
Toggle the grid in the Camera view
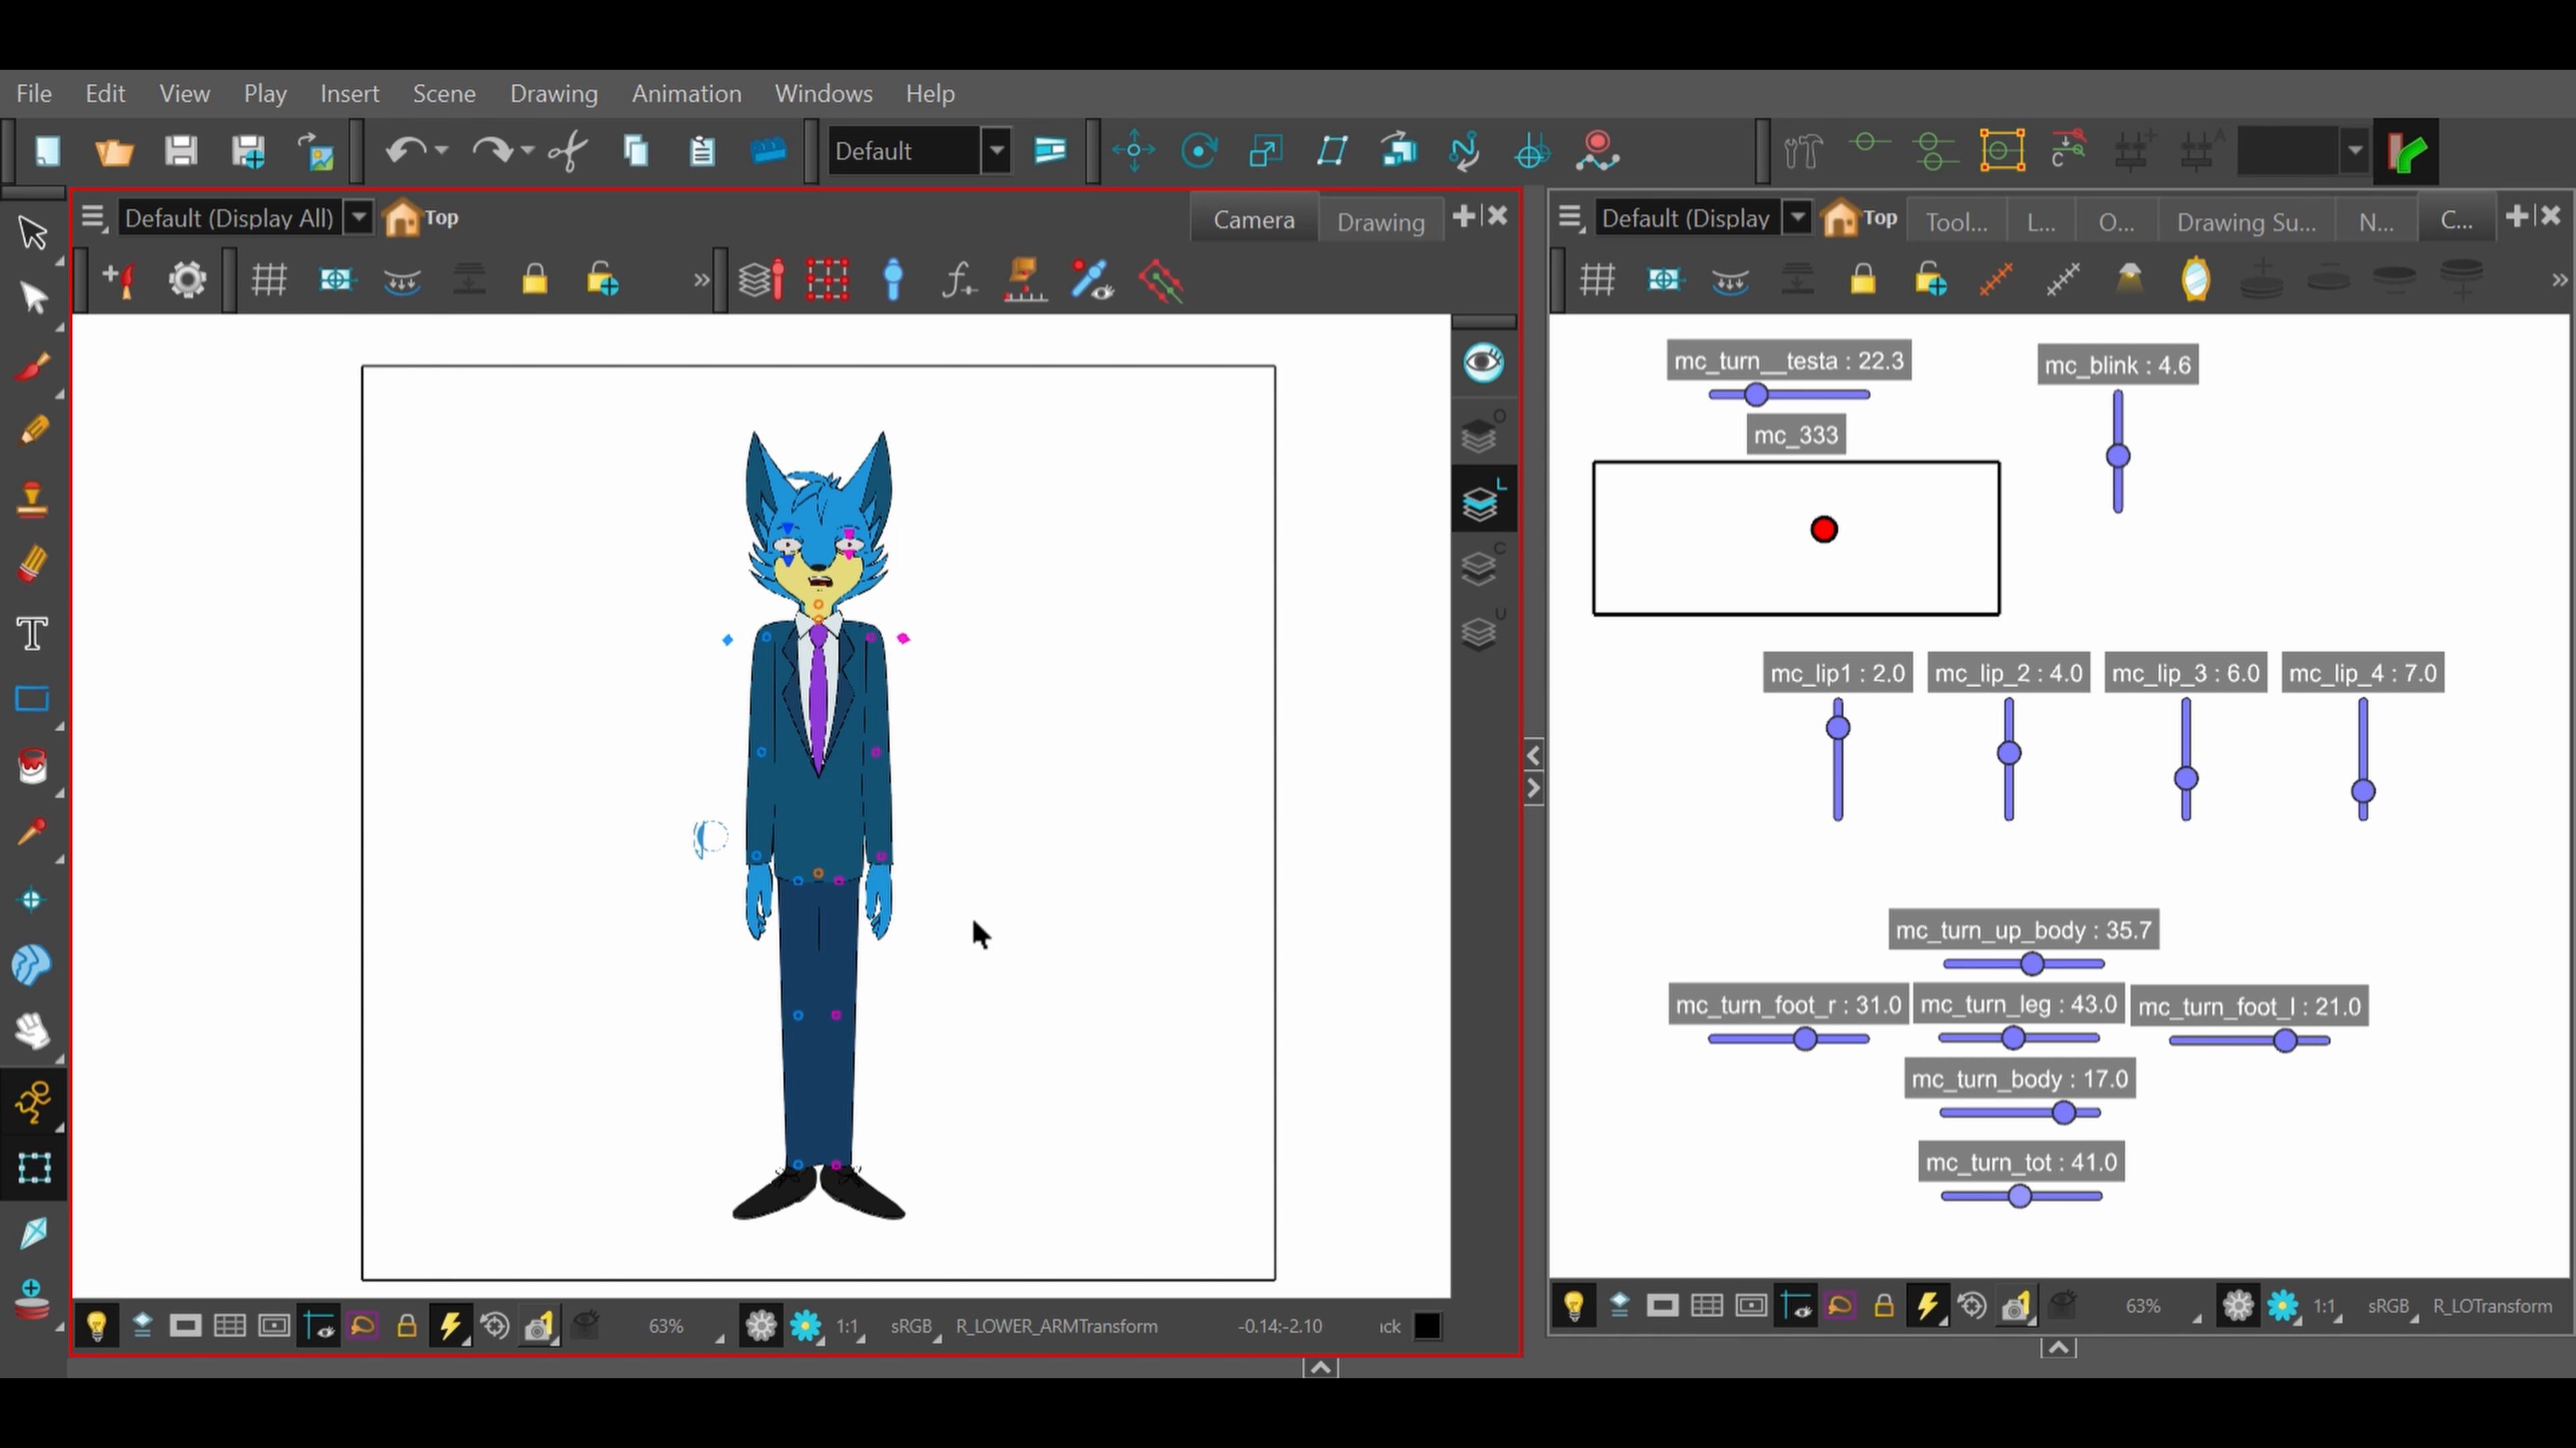coord(269,280)
